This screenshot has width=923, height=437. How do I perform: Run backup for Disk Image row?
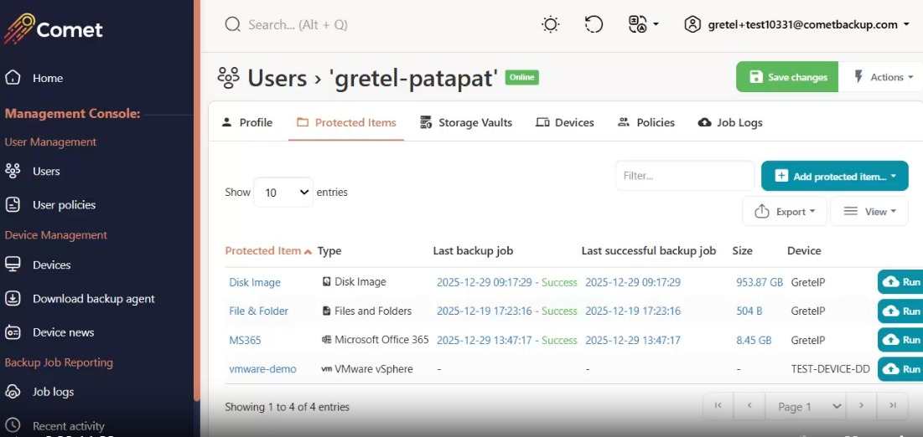coord(900,282)
